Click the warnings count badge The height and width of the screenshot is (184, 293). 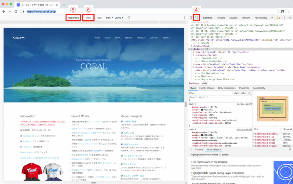point(278,18)
